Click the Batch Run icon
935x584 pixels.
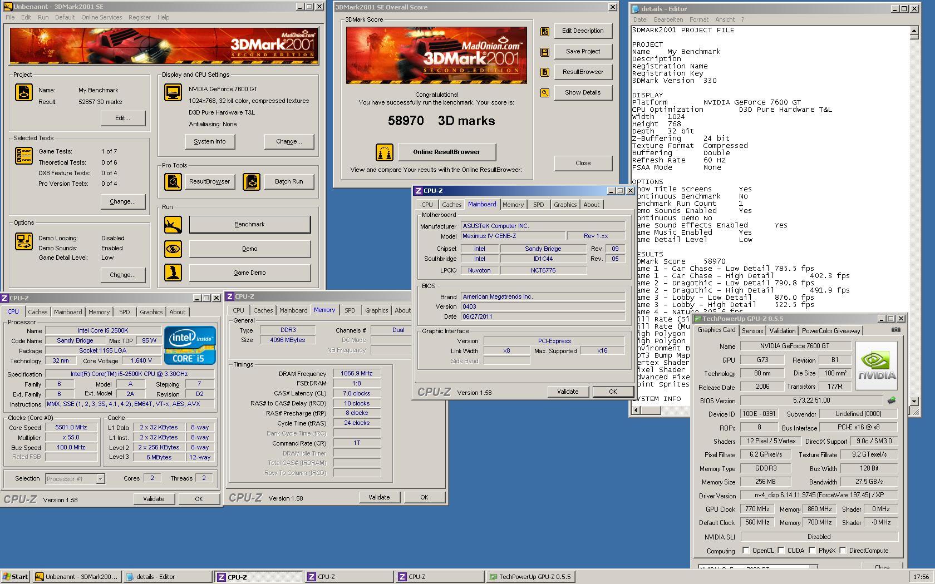(252, 181)
